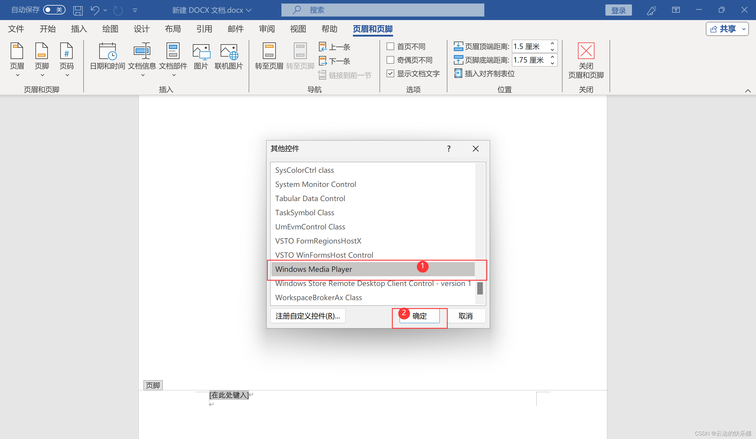
Task: Toggle the AutoSave (自动保存) switch
Action: tap(54, 10)
